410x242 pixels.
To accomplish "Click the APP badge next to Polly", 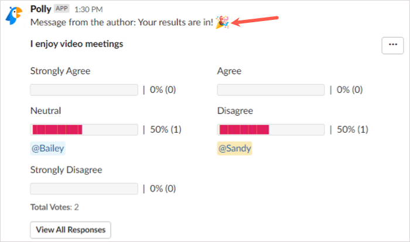I will tap(61, 9).
